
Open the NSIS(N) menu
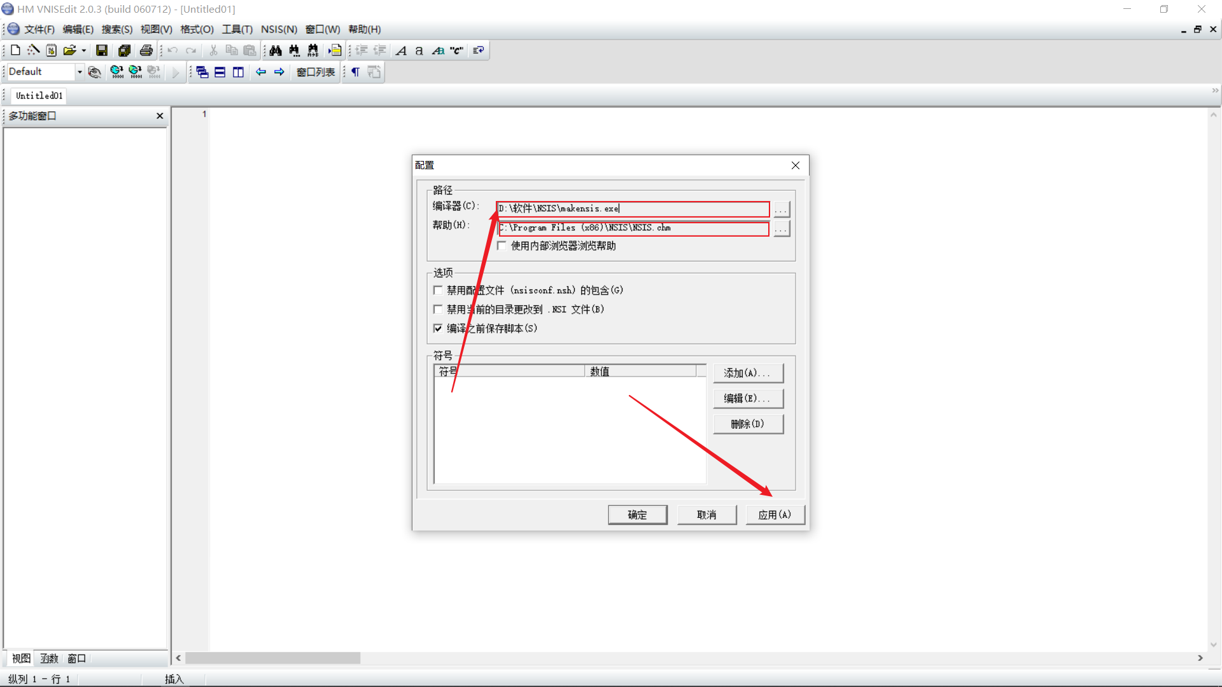point(279,29)
